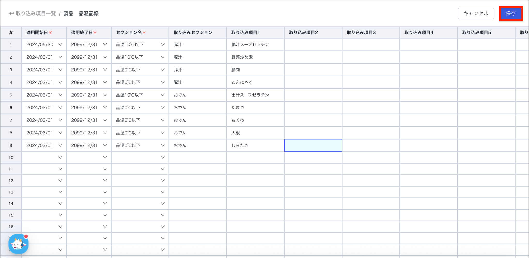Open row 1 適用終了日 dropdown arrow
The height and width of the screenshot is (258, 529).
click(x=105, y=45)
